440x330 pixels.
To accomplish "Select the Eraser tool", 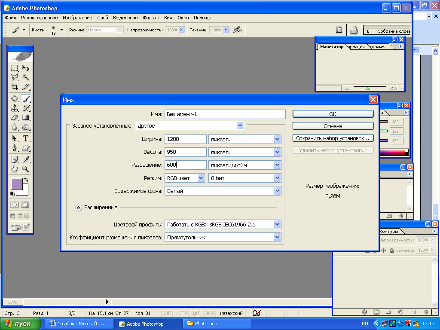I will point(15,118).
